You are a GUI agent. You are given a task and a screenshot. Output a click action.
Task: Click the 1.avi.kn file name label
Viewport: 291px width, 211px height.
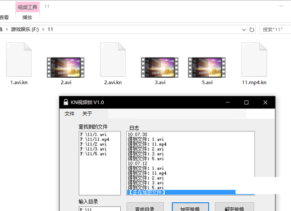pos(19,82)
